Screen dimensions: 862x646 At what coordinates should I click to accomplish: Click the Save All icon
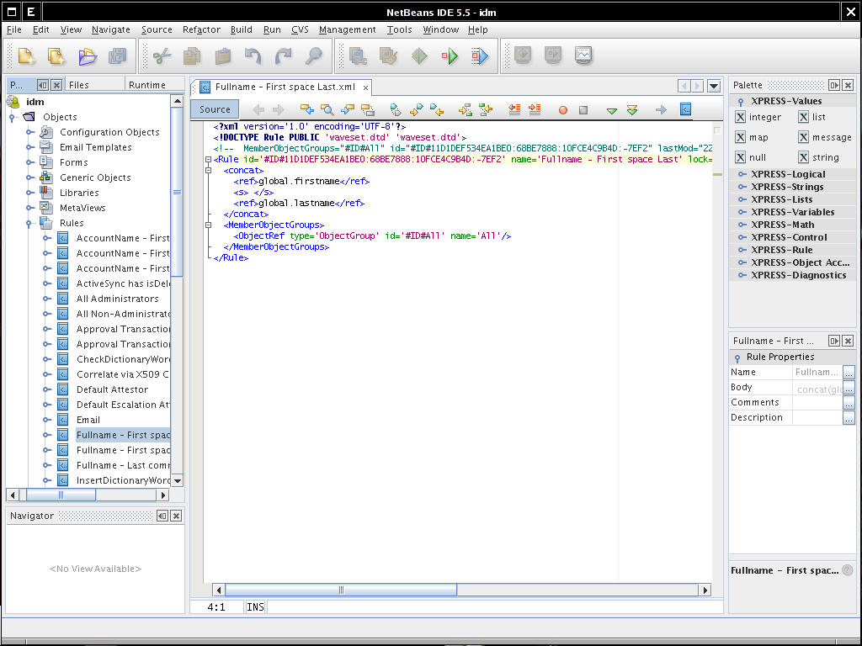117,56
